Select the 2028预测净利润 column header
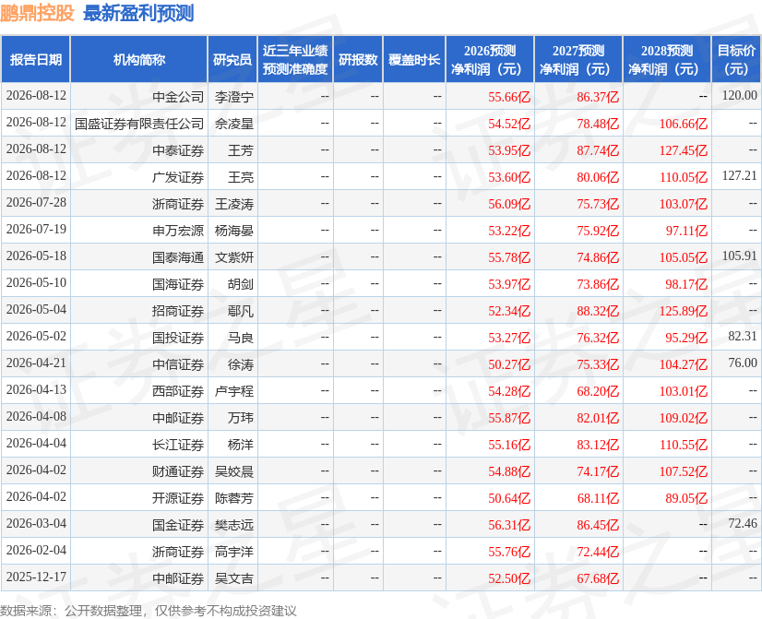This screenshot has height=619, width=762. (667, 59)
